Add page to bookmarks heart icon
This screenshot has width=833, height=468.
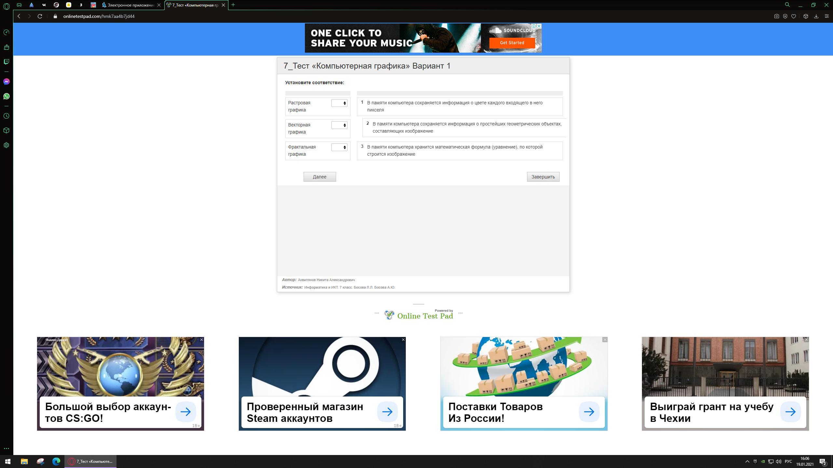pyautogui.click(x=794, y=16)
